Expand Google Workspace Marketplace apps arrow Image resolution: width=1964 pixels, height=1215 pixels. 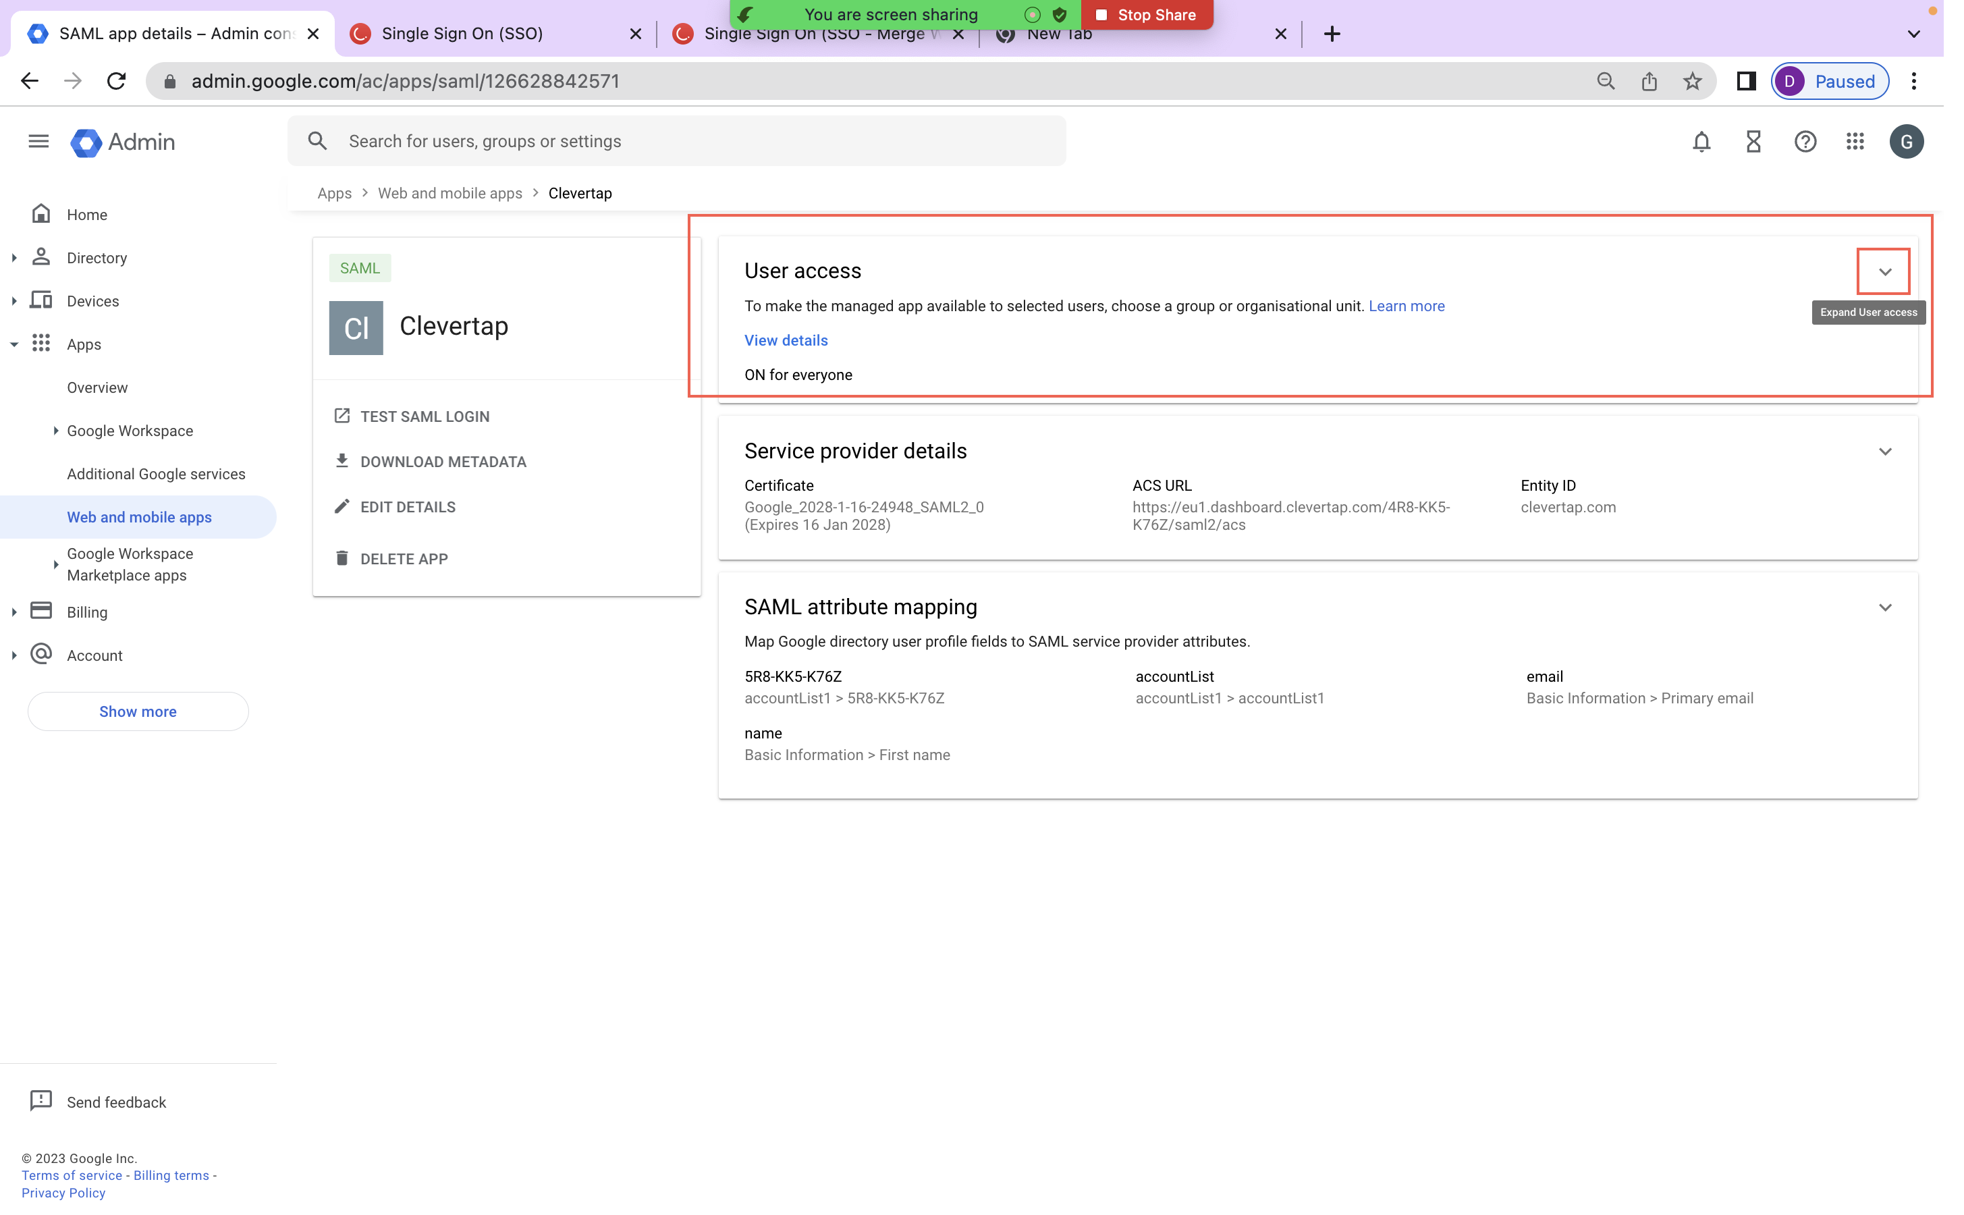55,564
